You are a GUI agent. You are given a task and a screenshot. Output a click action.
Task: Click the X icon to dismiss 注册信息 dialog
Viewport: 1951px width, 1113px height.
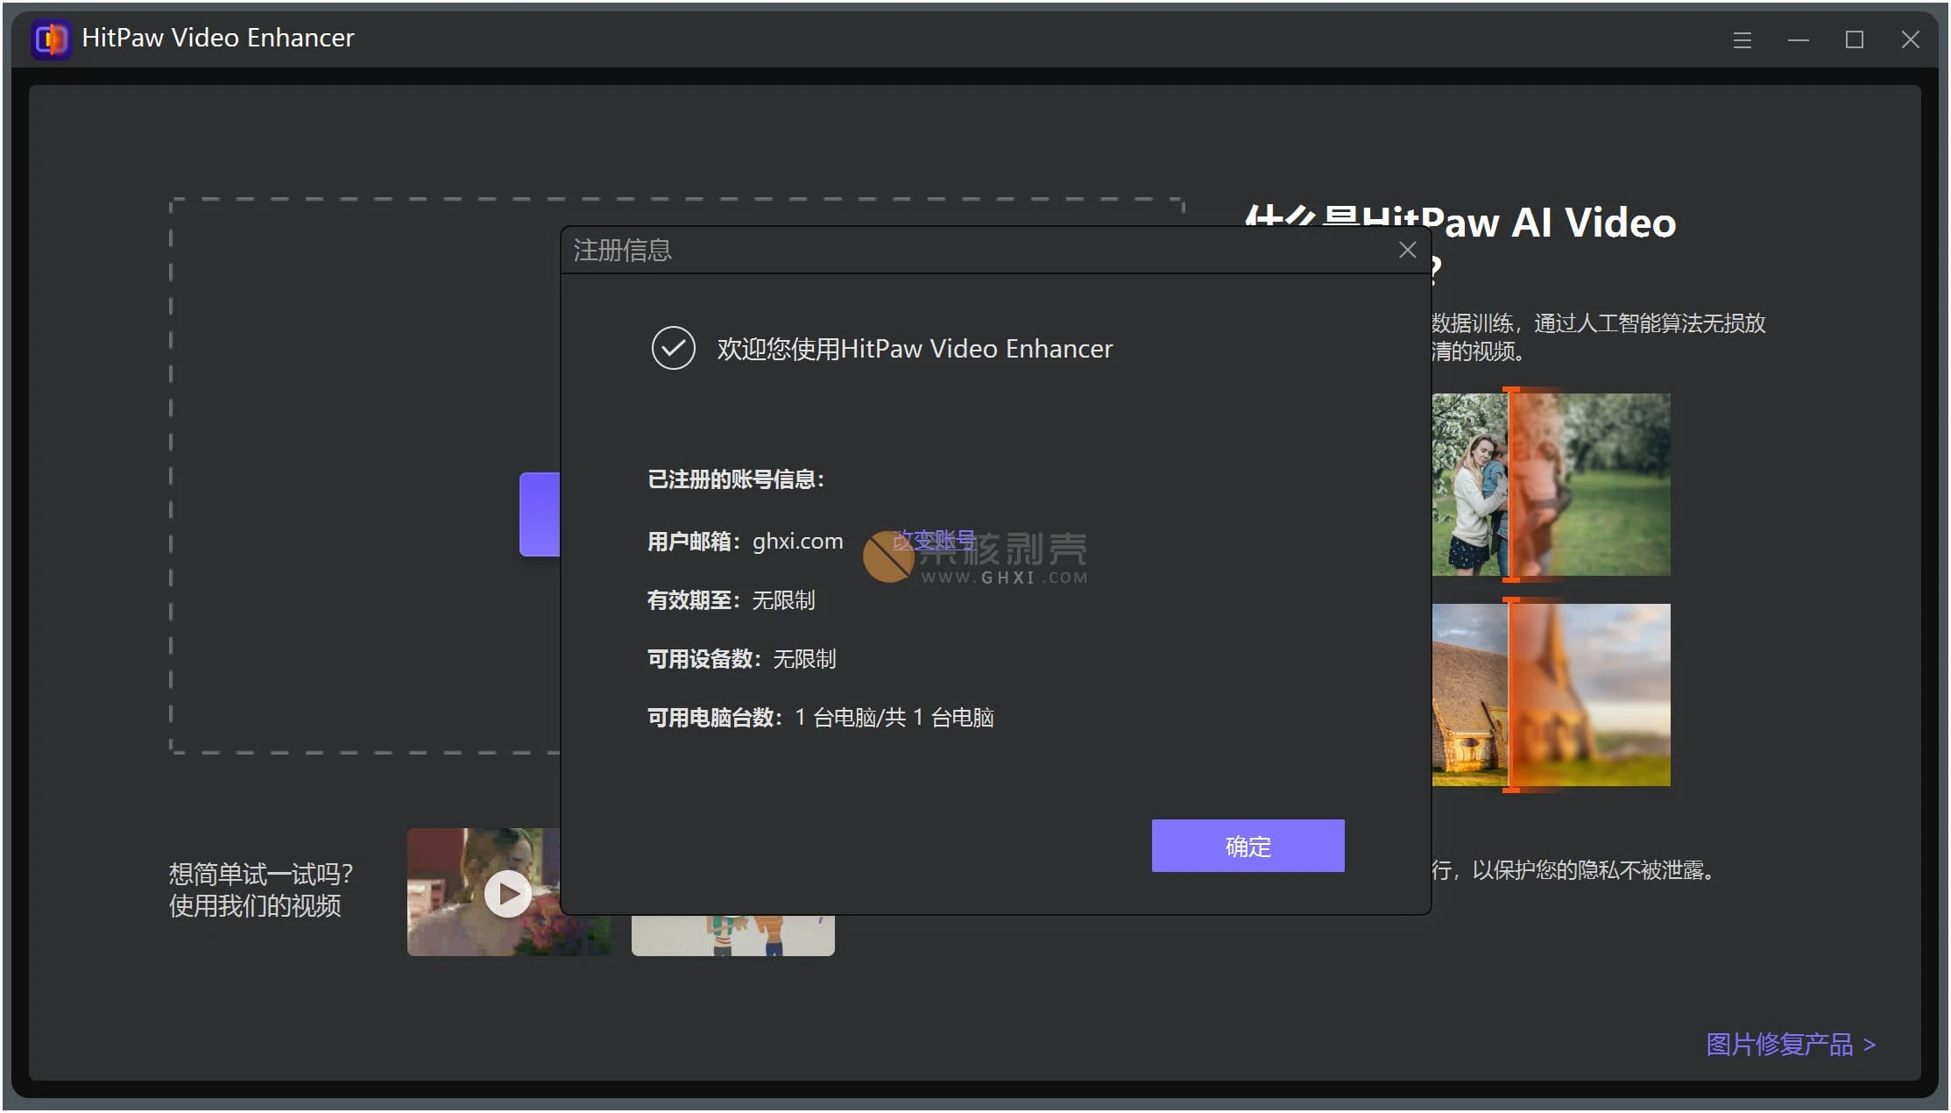(1407, 250)
